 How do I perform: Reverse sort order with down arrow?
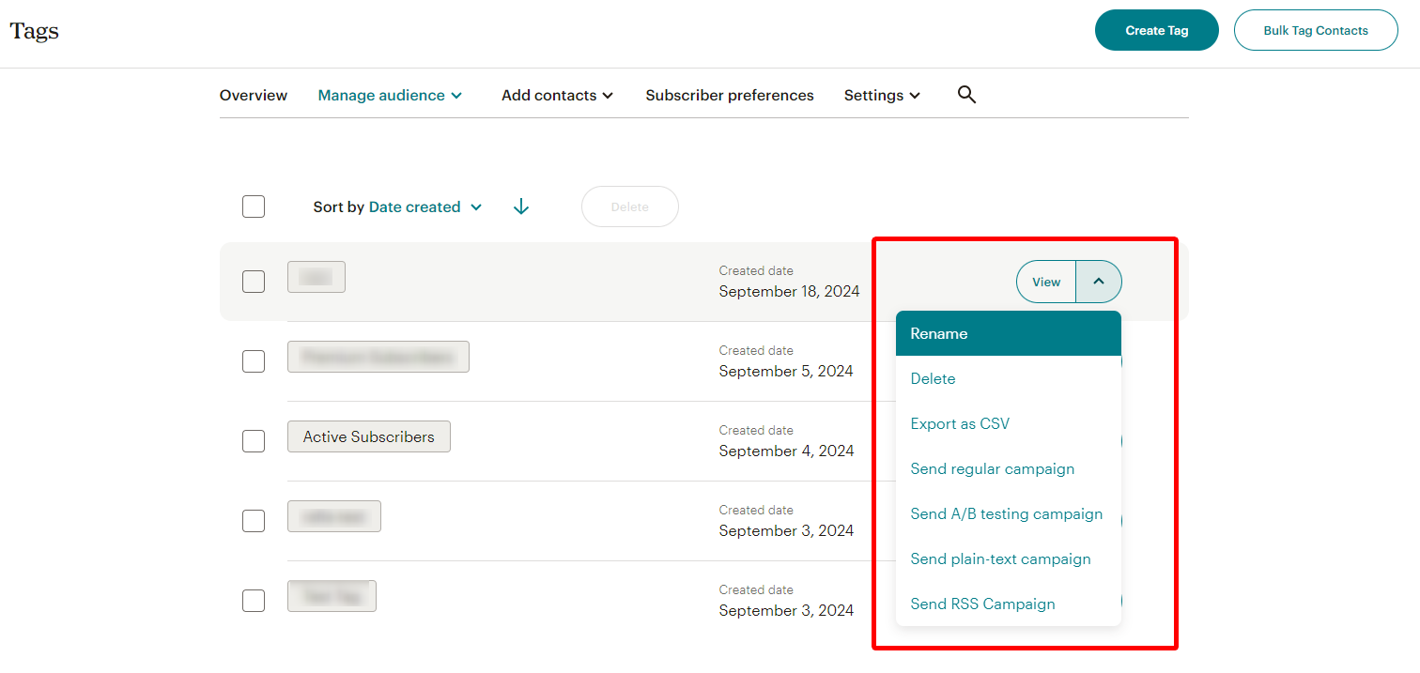[x=521, y=206]
